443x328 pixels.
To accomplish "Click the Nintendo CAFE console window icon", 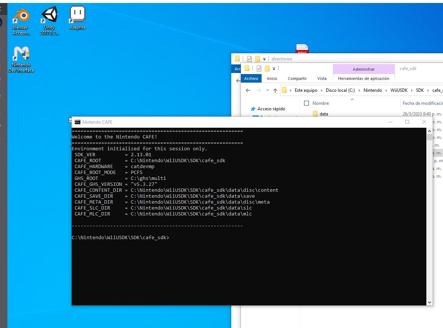I will 78,122.
